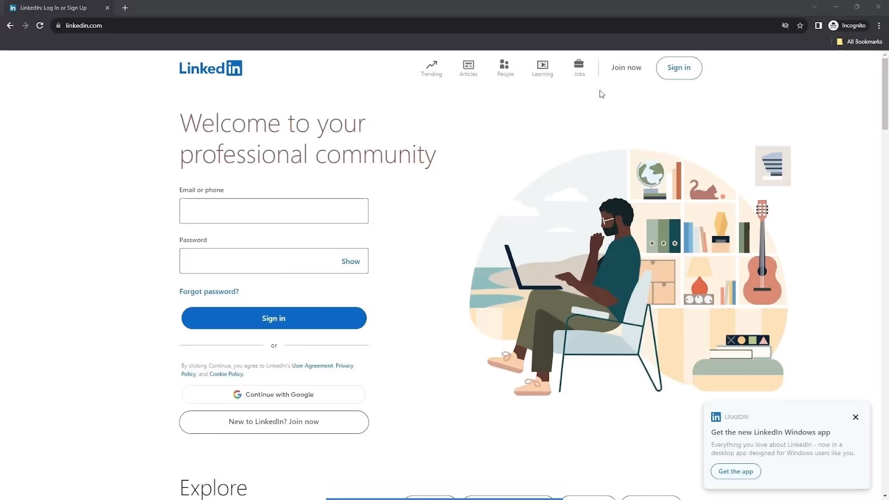The height and width of the screenshot is (500, 889).
Task: Click the Email or phone input field
Action: pos(273,211)
